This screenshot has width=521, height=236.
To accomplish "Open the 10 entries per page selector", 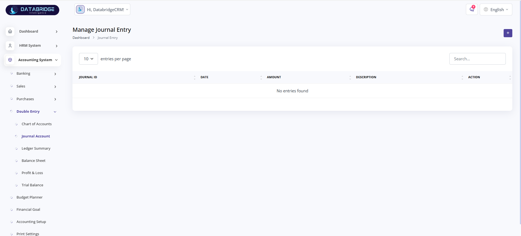I will coord(89,59).
